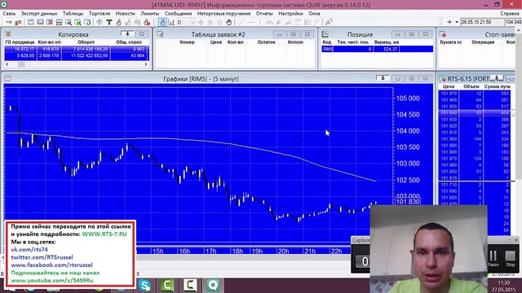Click the Вариац. ма column header
The width and height of the screenshot is (522, 293).
pyautogui.click(x=387, y=42)
